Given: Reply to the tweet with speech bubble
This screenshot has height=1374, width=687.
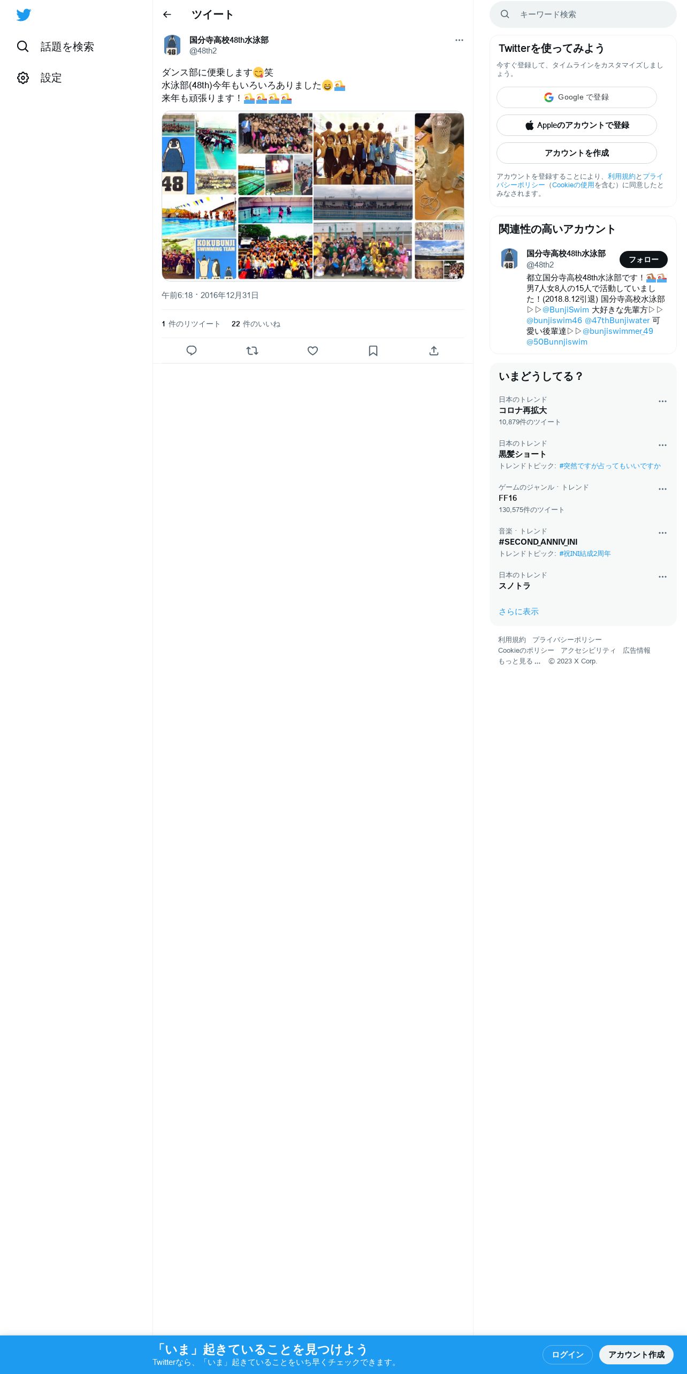Looking at the screenshot, I should 192,350.
